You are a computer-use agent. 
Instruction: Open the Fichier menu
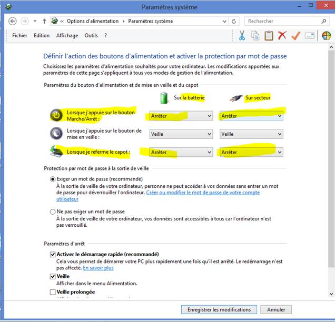(19, 35)
